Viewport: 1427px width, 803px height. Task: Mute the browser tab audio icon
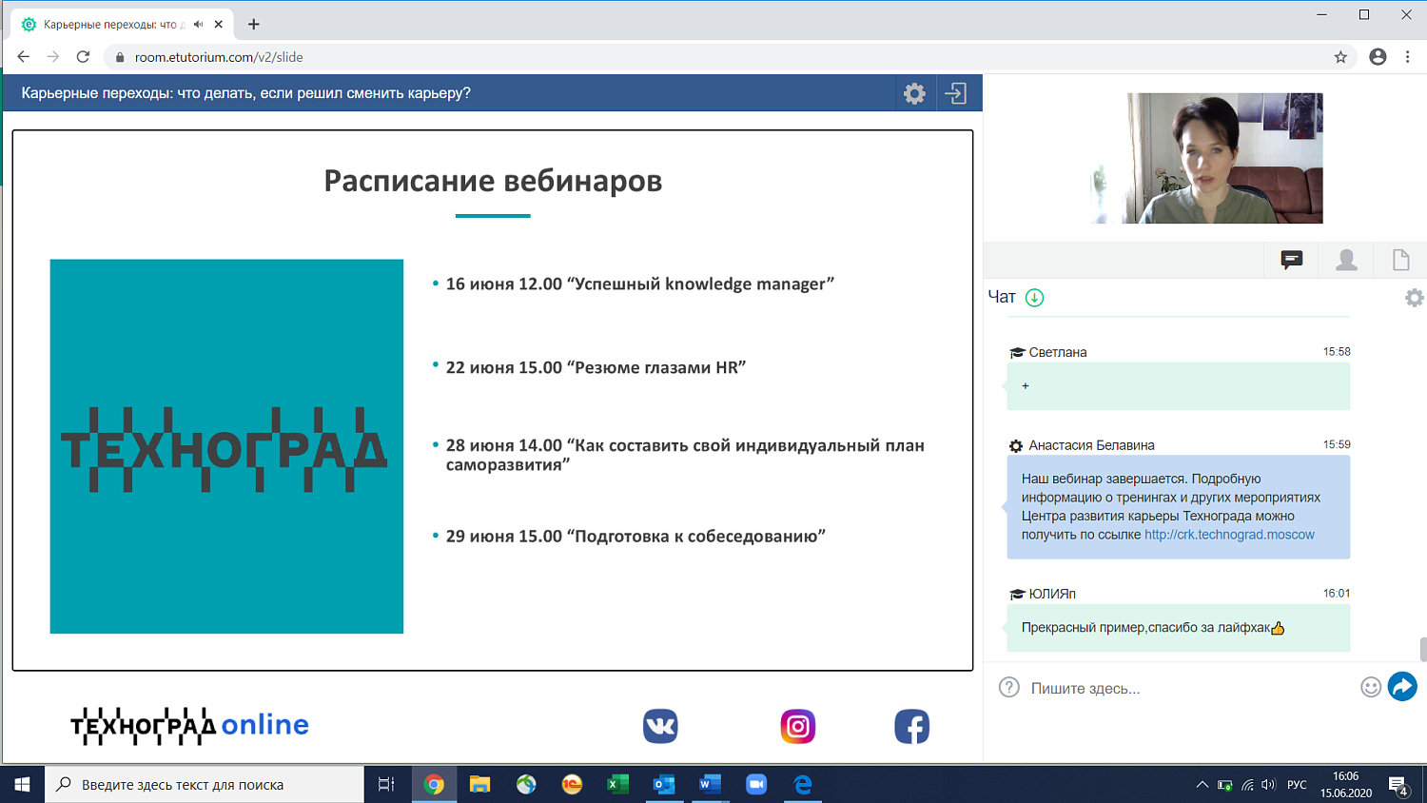[198, 25]
